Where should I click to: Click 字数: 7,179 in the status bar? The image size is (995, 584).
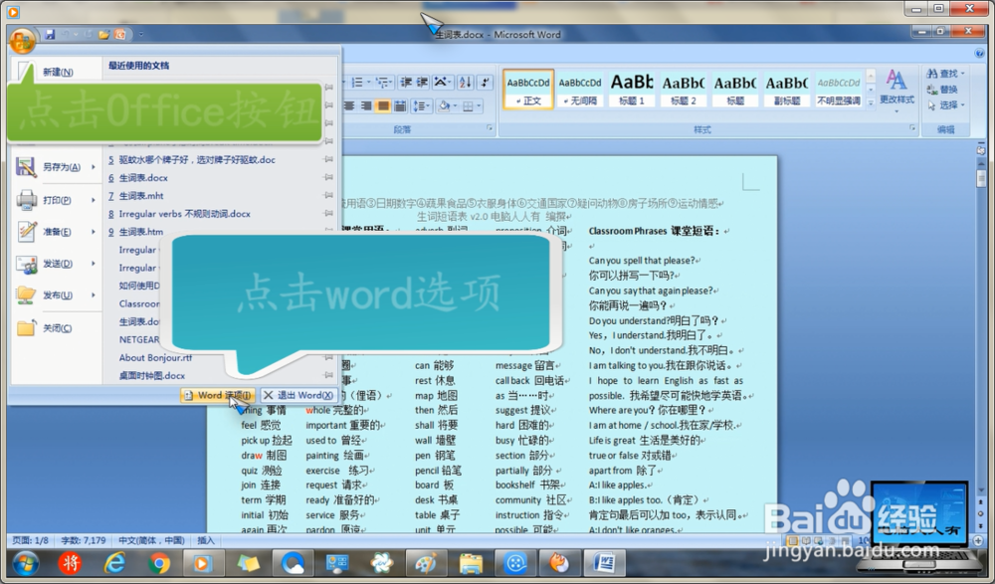click(84, 541)
